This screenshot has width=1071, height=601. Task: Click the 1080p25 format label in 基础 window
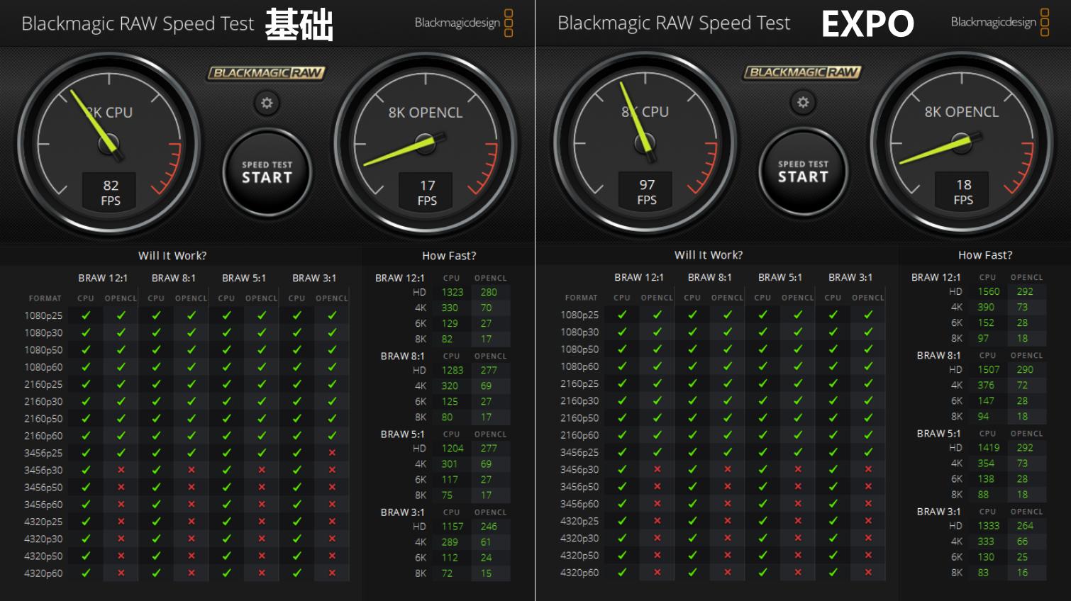pos(43,315)
